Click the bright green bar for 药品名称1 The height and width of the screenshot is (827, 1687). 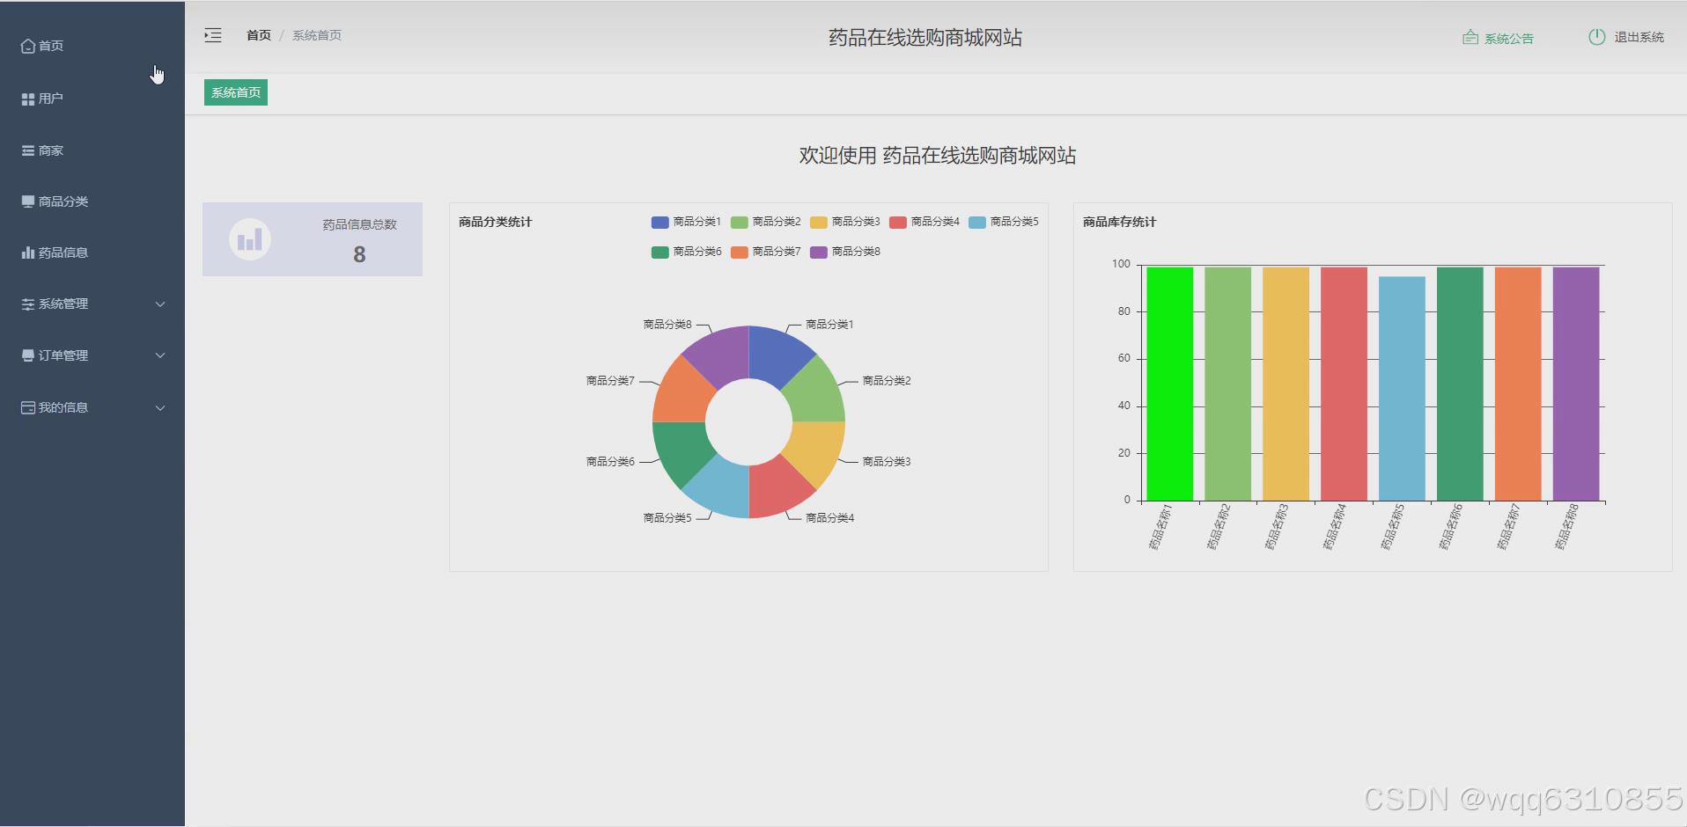1169,384
